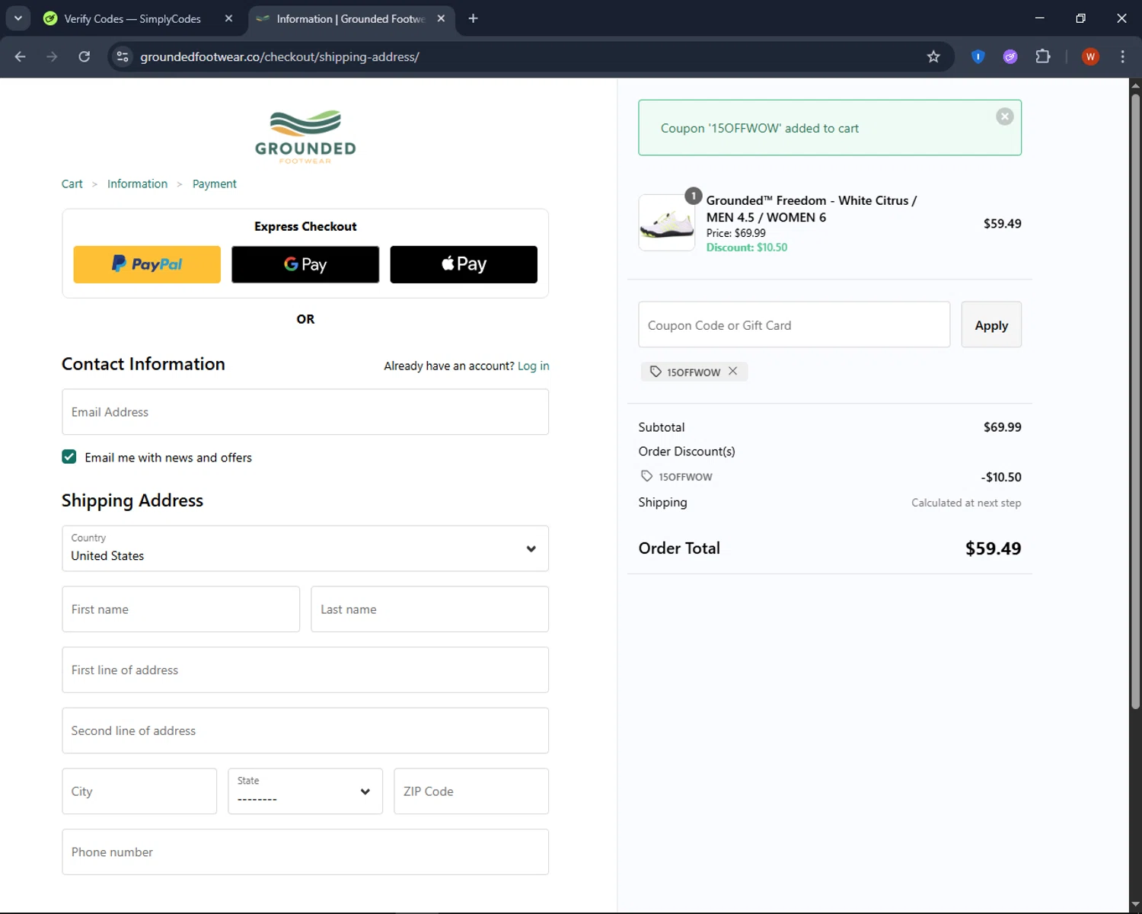Click the Phone number field

click(x=305, y=852)
